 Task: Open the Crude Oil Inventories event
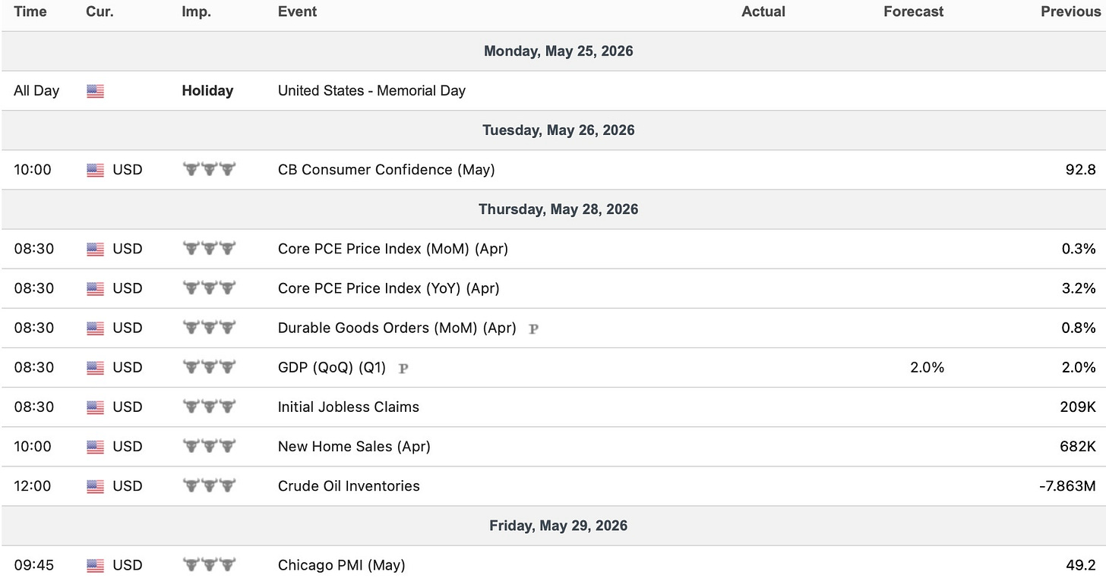pyautogui.click(x=349, y=486)
